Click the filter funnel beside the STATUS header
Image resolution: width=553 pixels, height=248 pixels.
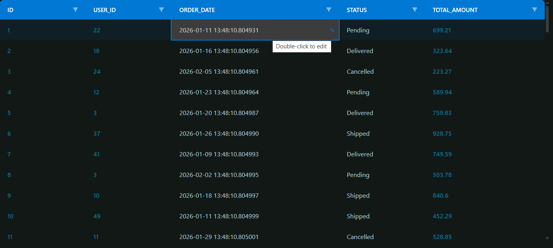(x=414, y=10)
